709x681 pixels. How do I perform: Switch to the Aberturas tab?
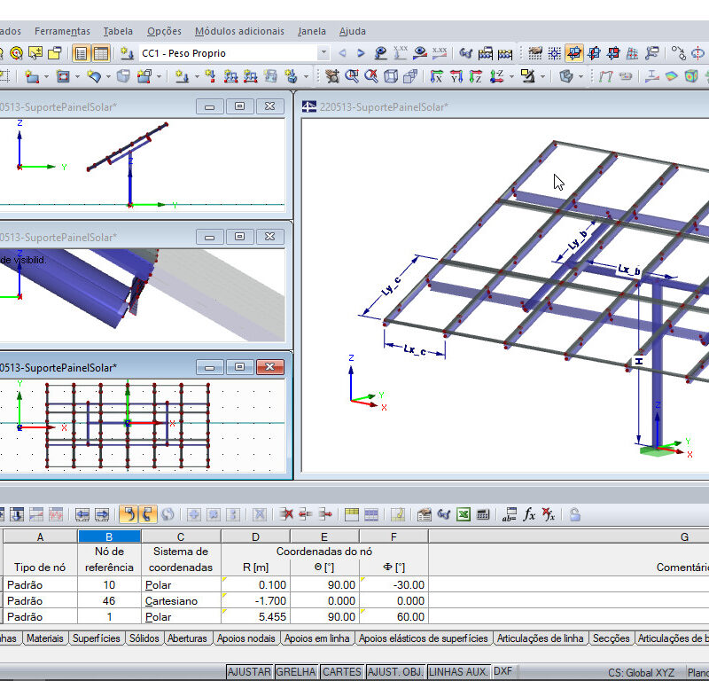(x=187, y=638)
